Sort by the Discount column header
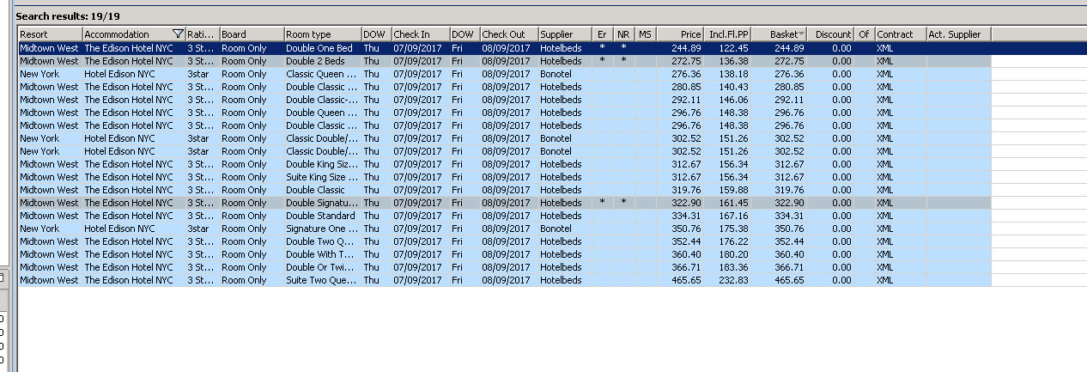Screen dimensions: 1087x372 point(831,34)
